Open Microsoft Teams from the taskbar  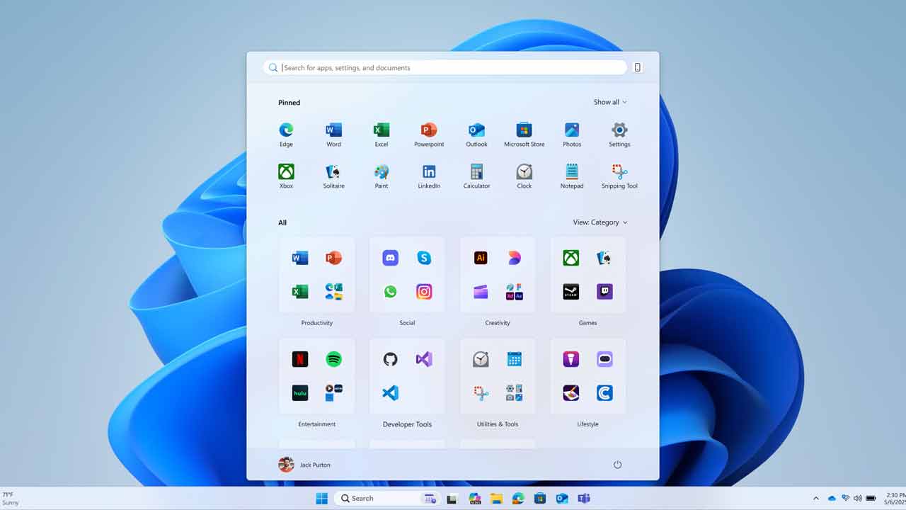584,499
